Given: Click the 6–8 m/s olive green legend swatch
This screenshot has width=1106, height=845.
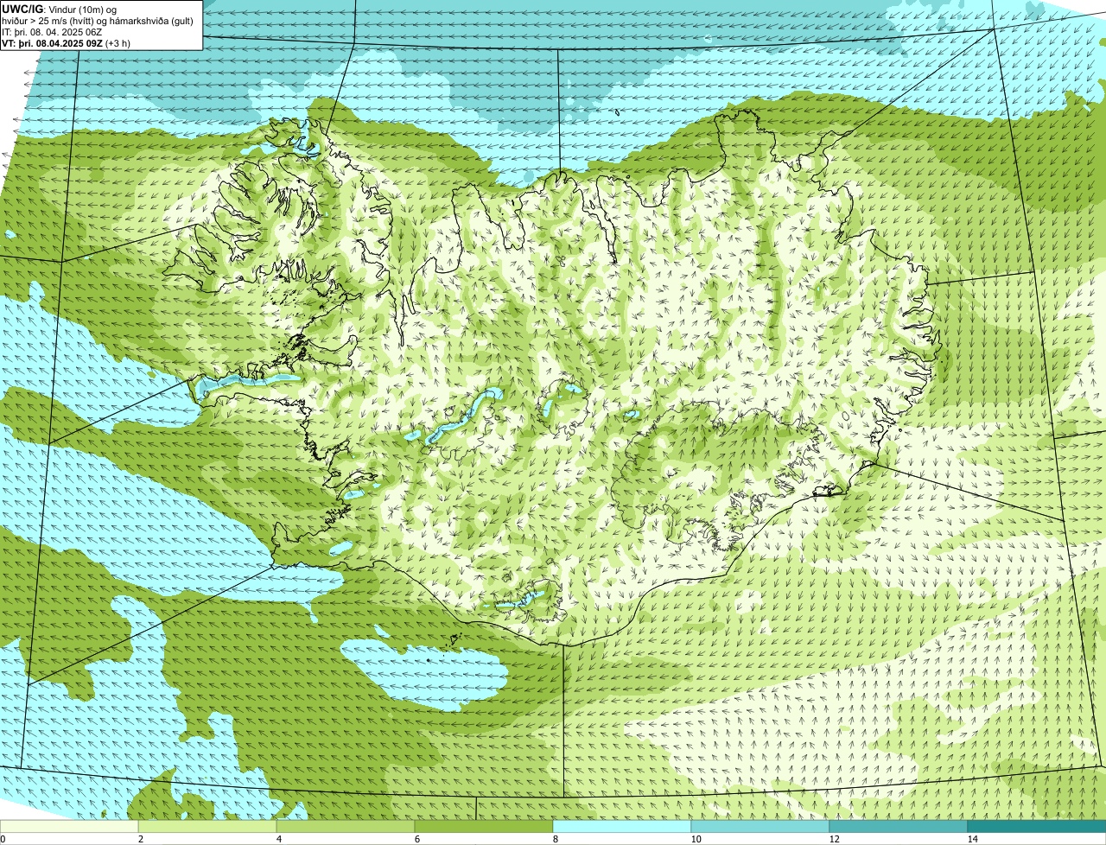Looking at the screenshot, I should click(484, 826).
